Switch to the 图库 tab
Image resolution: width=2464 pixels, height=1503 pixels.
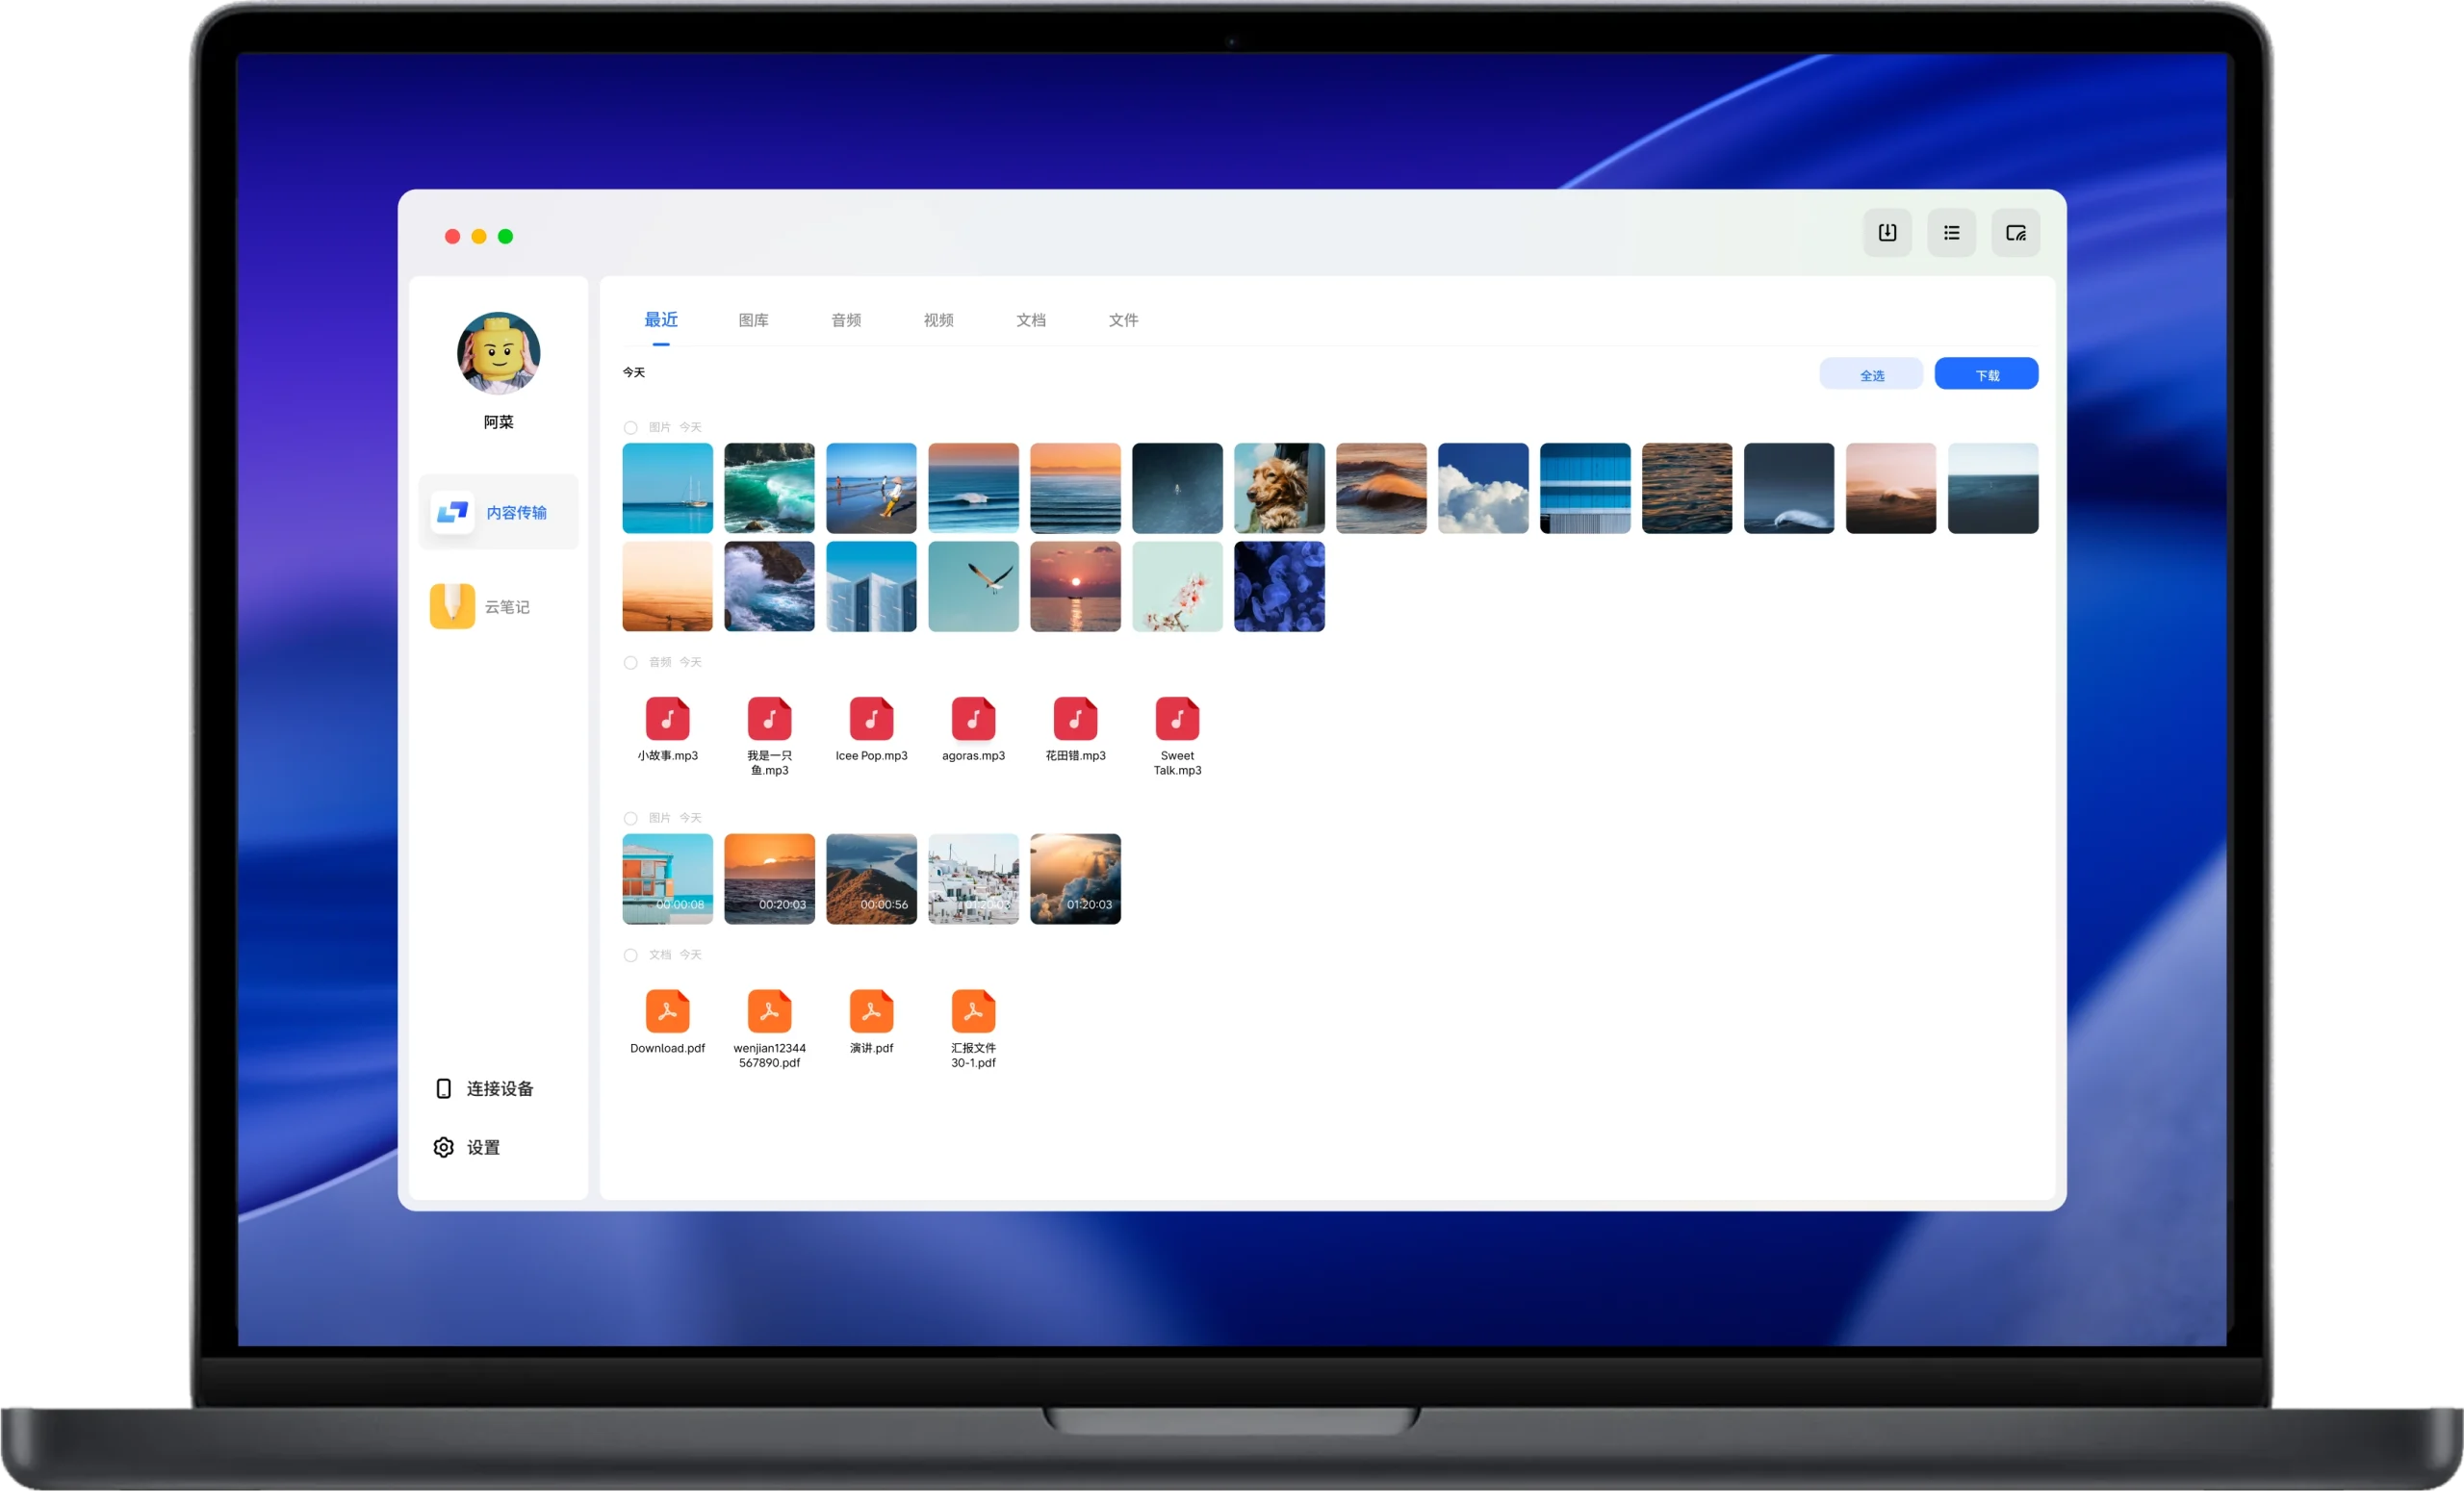click(753, 320)
